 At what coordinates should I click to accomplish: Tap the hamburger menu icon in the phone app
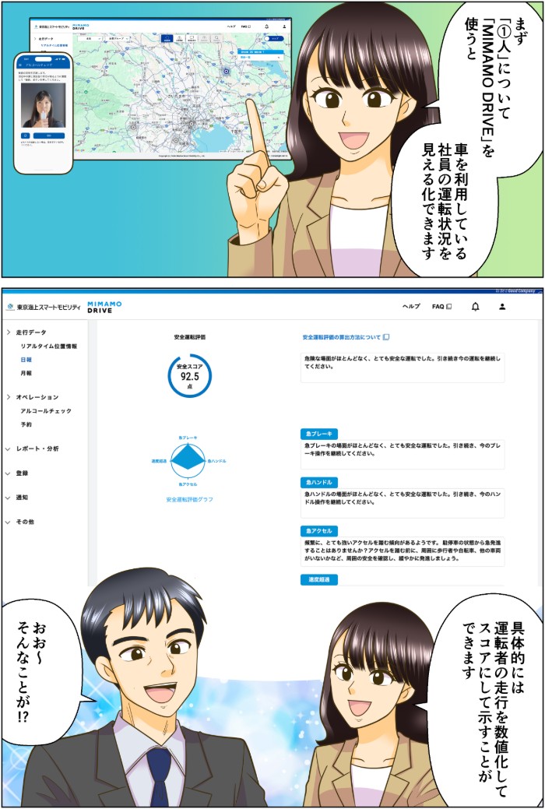click(19, 65)
